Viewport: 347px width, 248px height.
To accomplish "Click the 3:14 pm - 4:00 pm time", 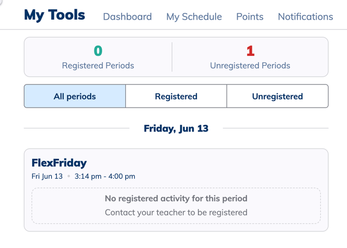I will 105,176.
